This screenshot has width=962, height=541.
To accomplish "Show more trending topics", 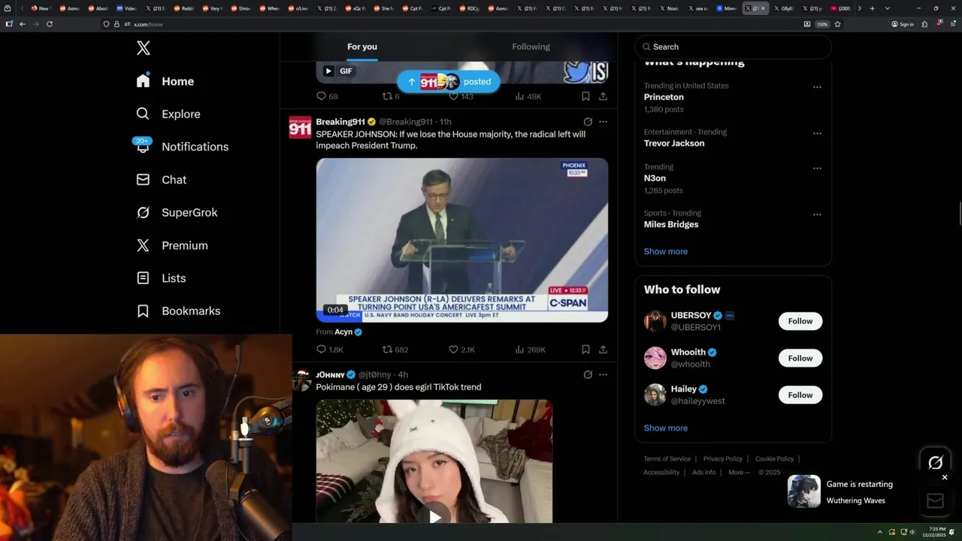I will click(x=666, y=252).
